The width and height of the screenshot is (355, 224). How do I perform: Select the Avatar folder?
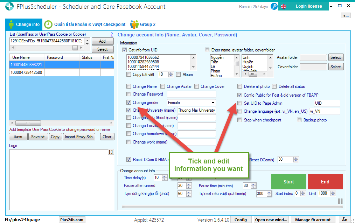(x=336, y=57)
